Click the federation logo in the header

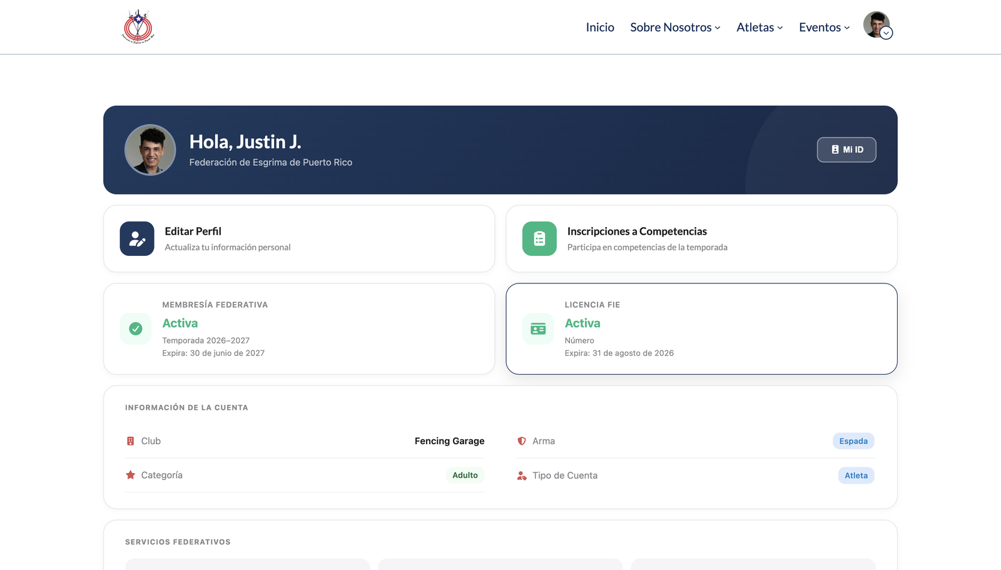click(x=138, y=26)
